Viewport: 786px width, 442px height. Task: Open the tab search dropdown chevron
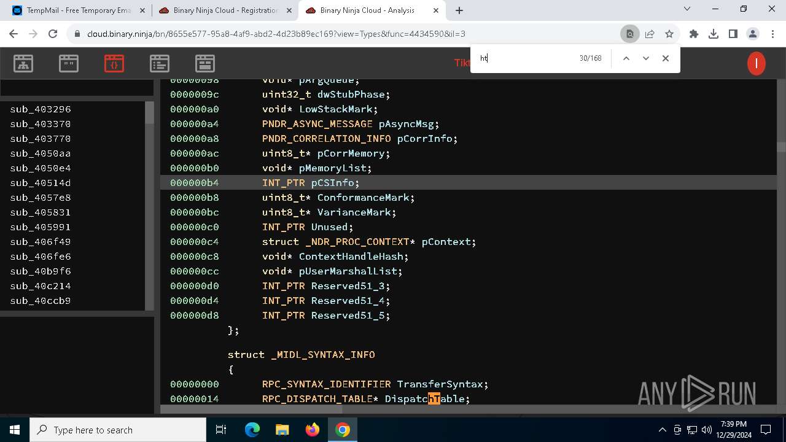tap(687, 9)
